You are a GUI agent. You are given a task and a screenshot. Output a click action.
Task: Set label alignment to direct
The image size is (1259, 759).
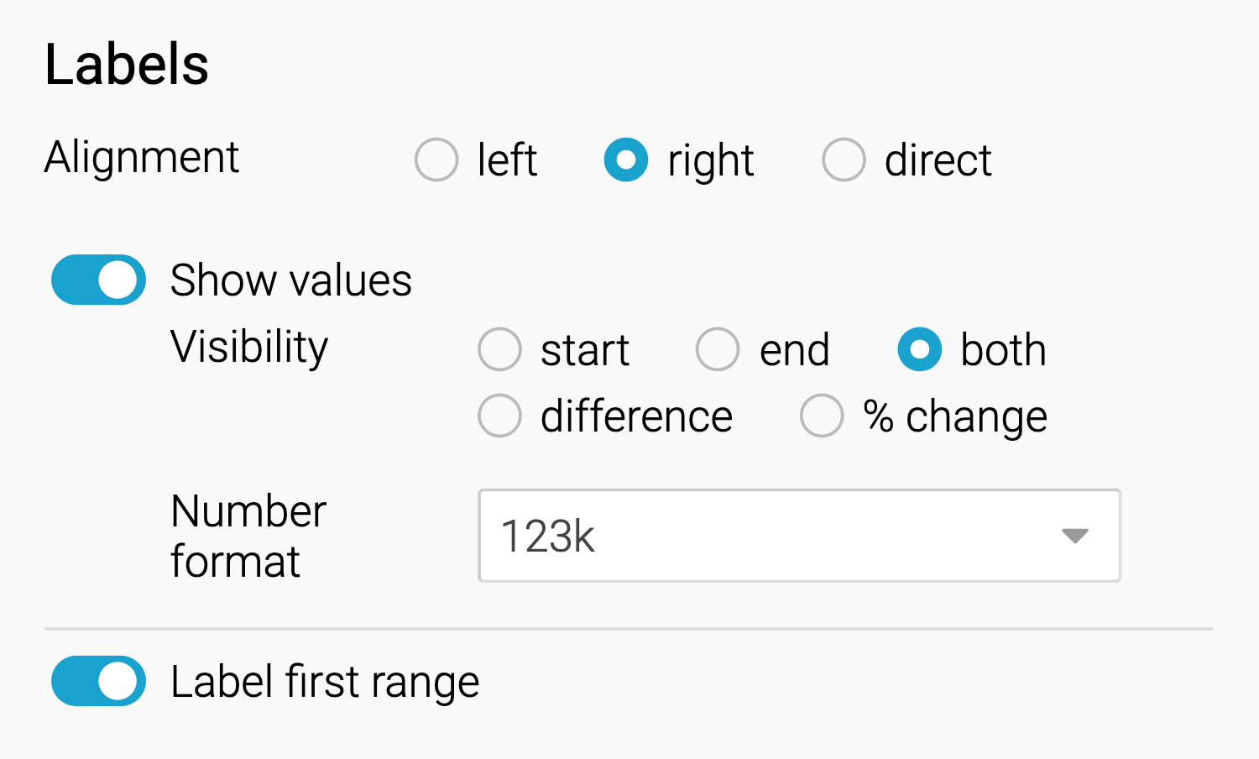844,160
